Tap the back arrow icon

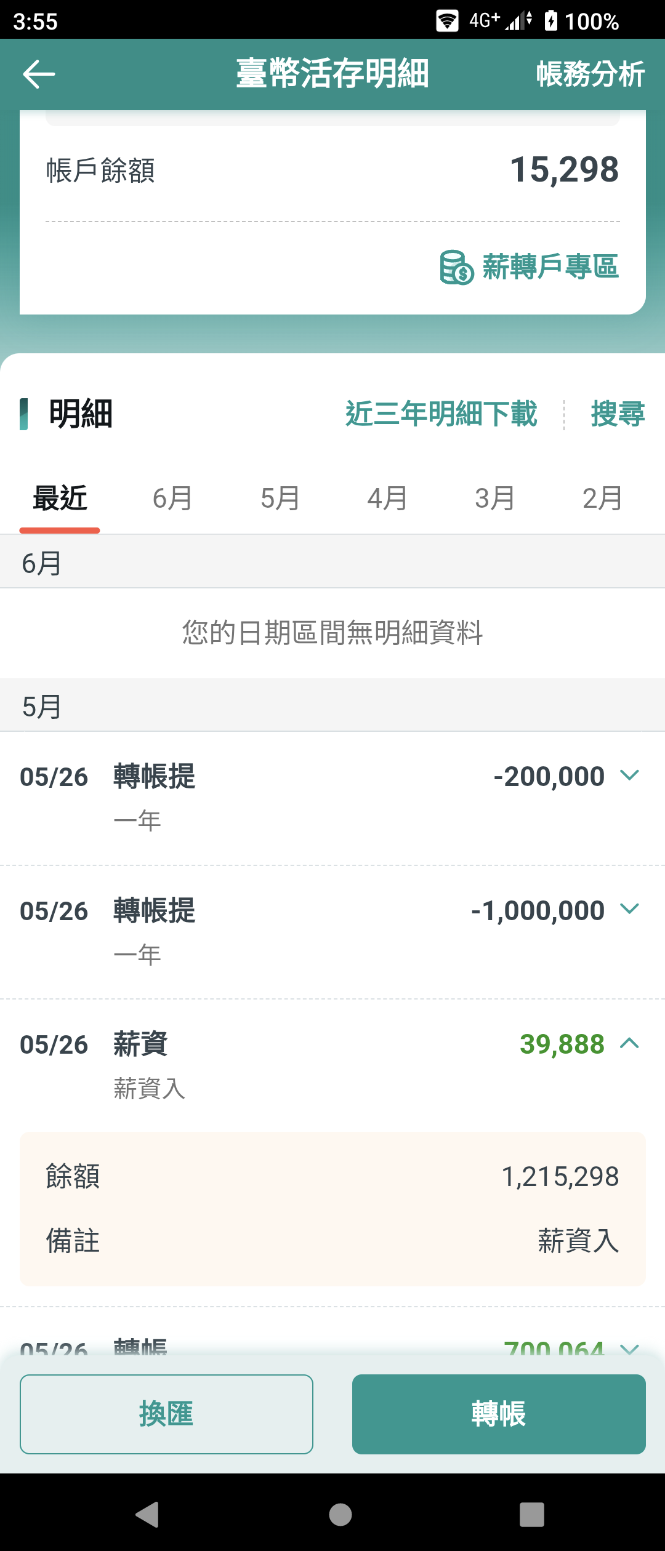[39, 74]
